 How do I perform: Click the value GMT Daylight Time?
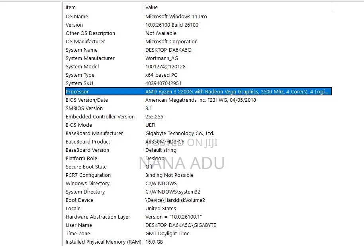[x=167, y=234]
